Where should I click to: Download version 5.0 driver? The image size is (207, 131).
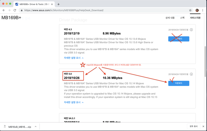179,83
